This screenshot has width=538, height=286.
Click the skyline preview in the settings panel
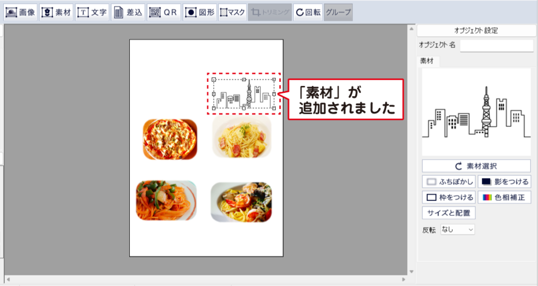[476, 112]
